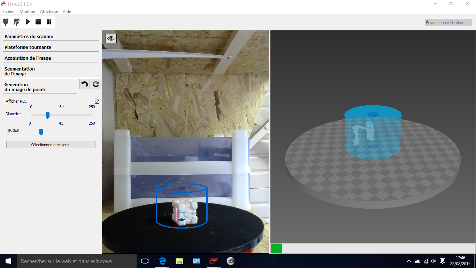Image resolution: width=476 pixels, height=268 pixels.
Task: Show hidden system tray icons
Action: (x=409, y=261)
